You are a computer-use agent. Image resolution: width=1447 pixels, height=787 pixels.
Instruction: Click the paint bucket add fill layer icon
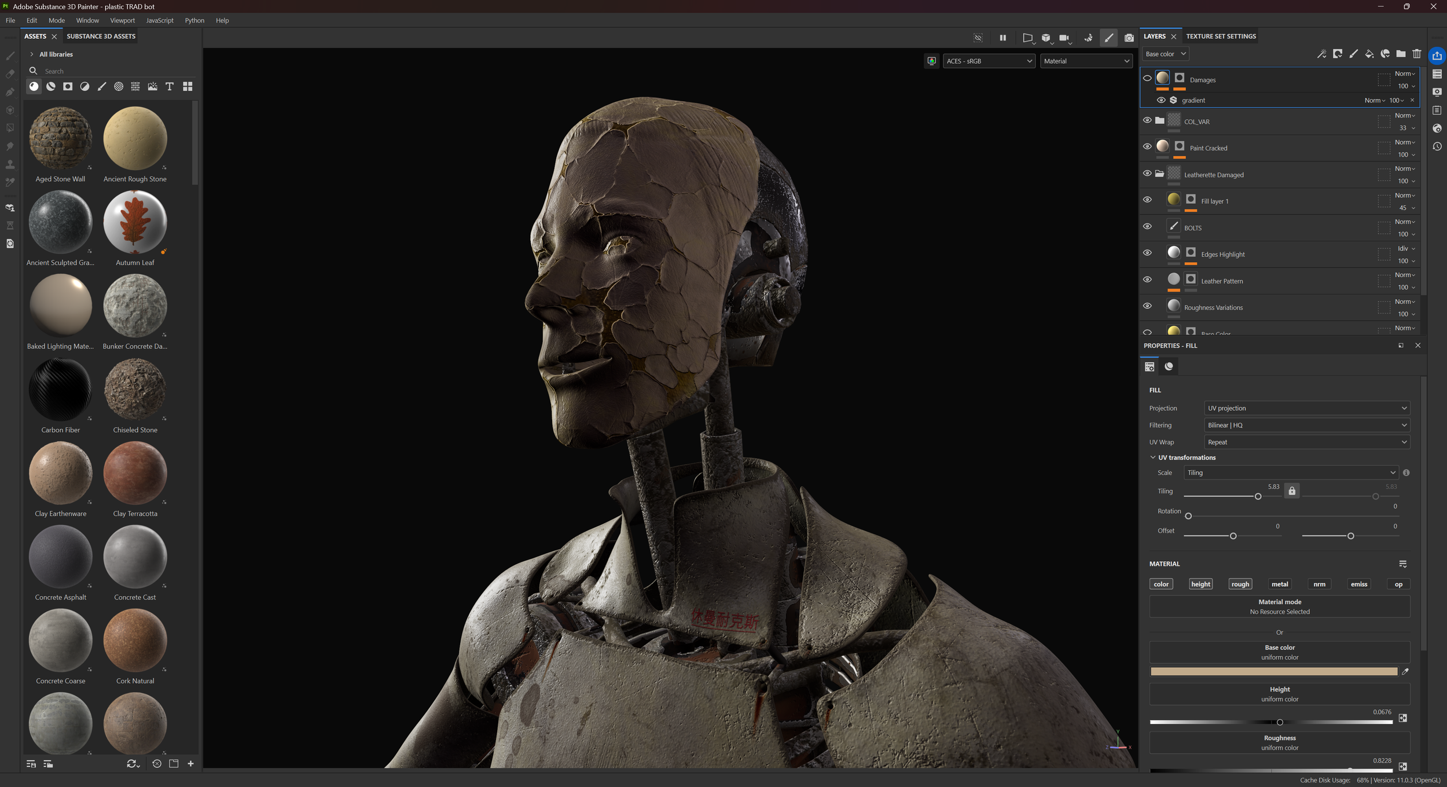click(1369, 54)
